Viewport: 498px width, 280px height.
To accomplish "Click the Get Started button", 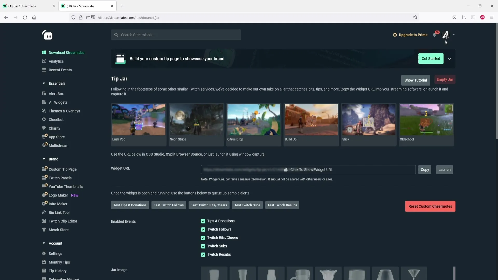I will 431,59.
